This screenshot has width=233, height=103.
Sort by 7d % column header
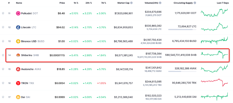click(104, 3)
